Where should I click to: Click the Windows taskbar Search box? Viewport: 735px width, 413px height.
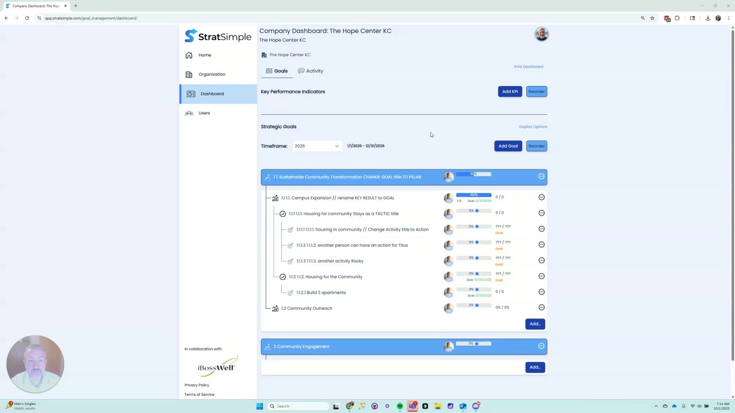pos(299,406)
